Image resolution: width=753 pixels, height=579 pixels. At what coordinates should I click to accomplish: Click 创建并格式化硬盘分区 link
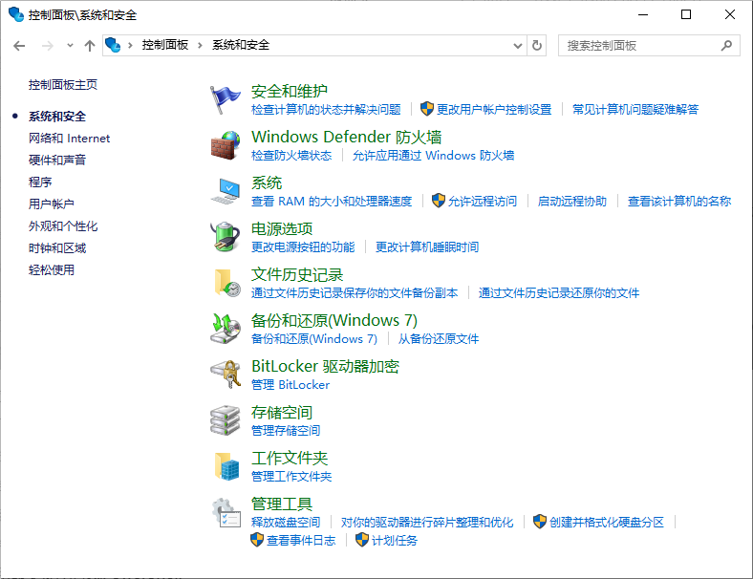[607, 523]
